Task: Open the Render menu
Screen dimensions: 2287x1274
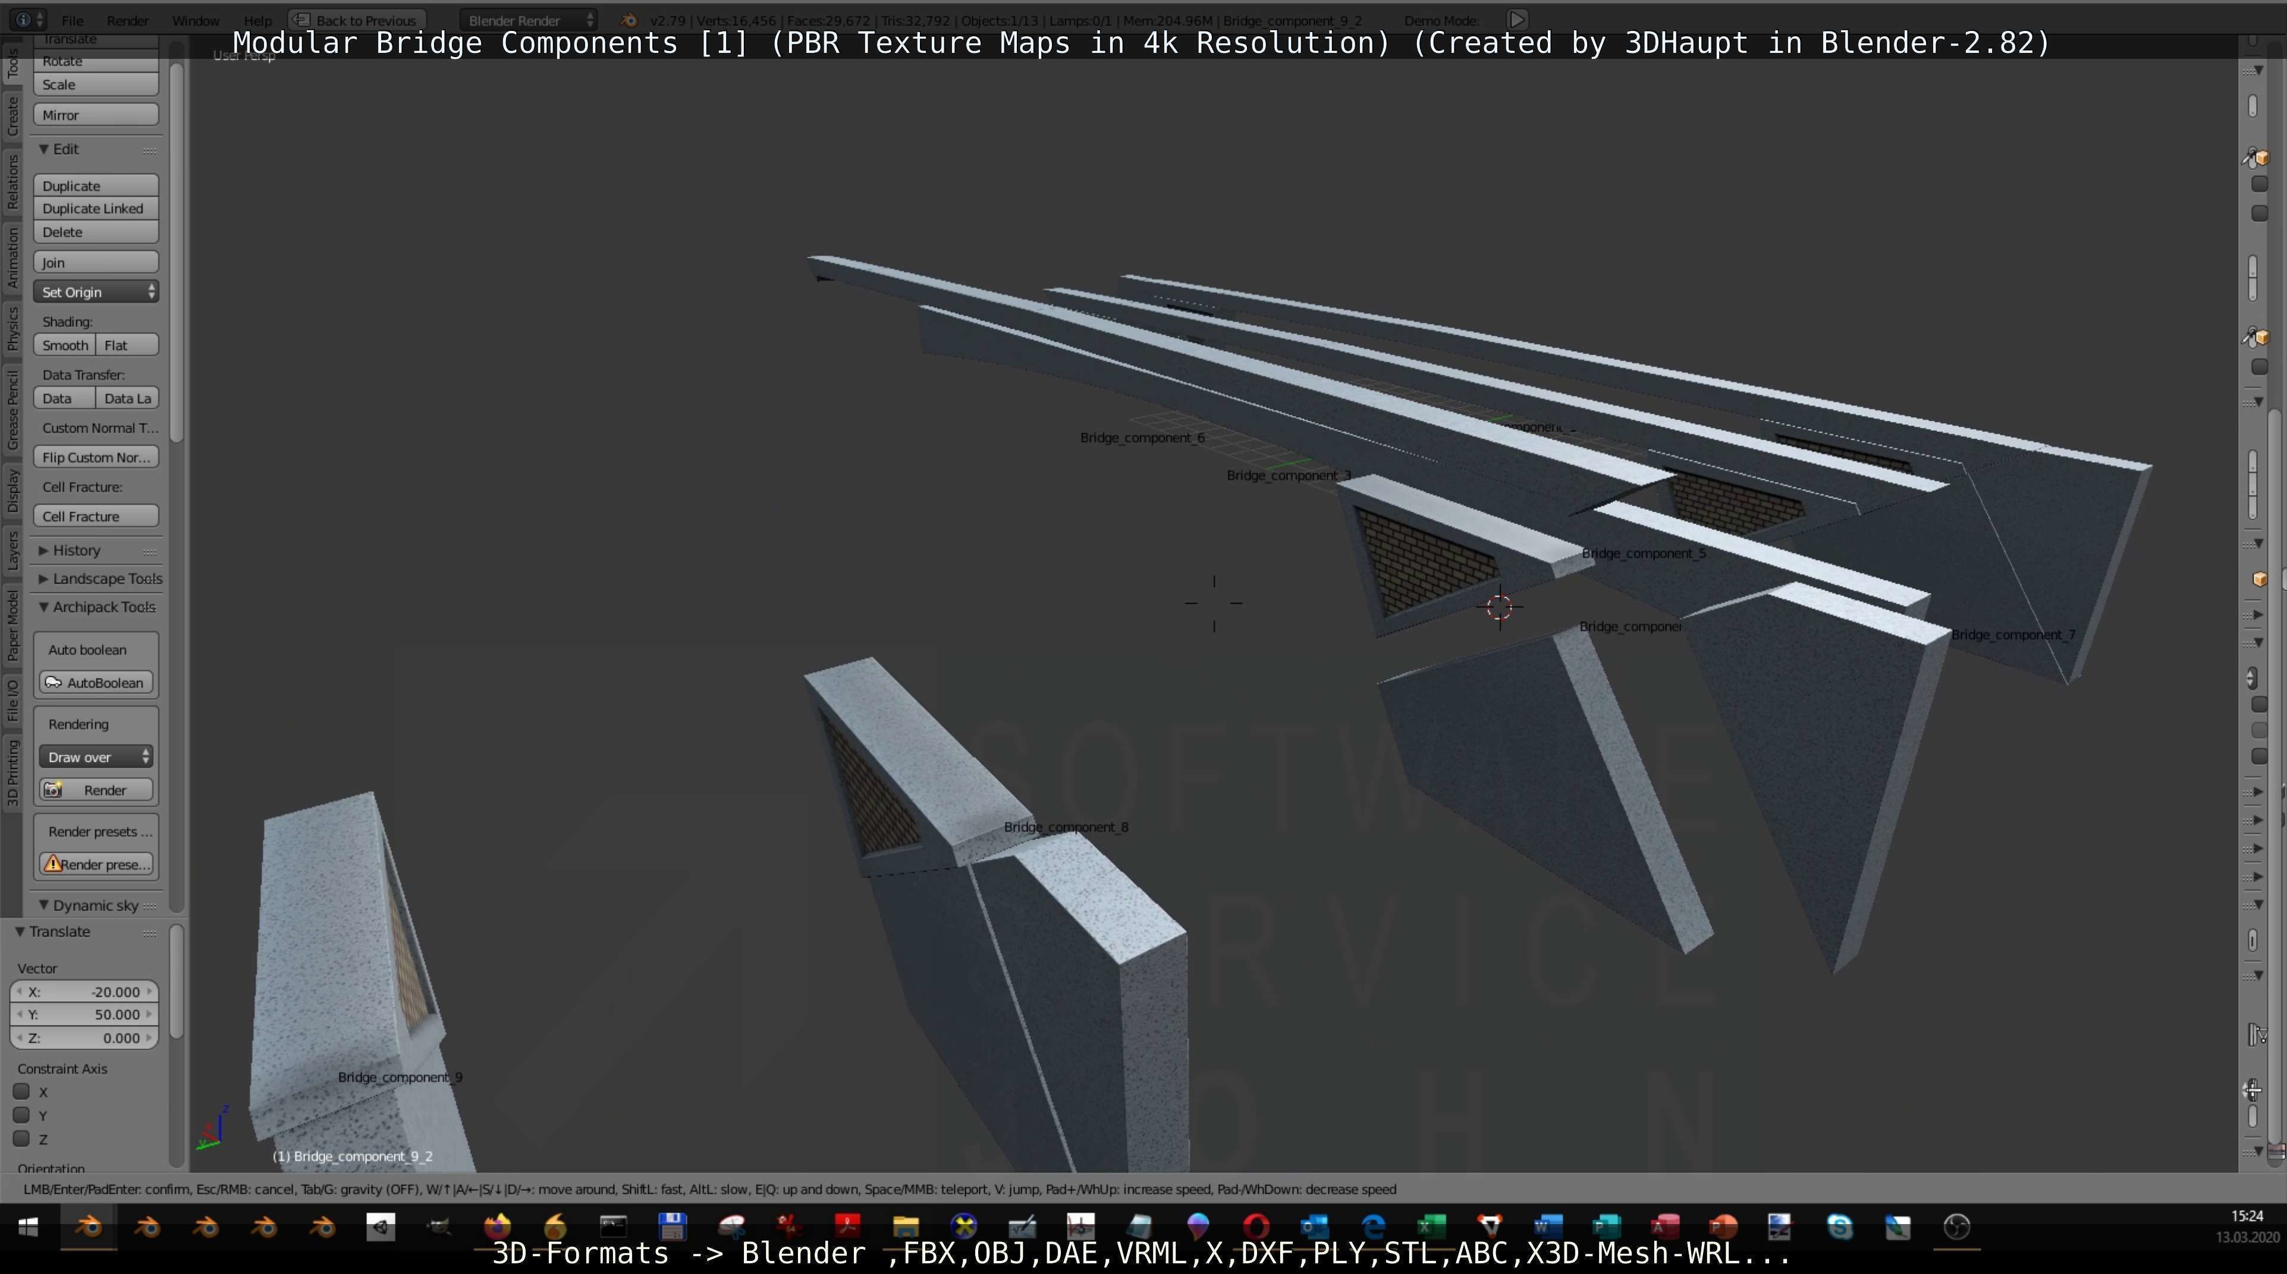Action: 128,20
